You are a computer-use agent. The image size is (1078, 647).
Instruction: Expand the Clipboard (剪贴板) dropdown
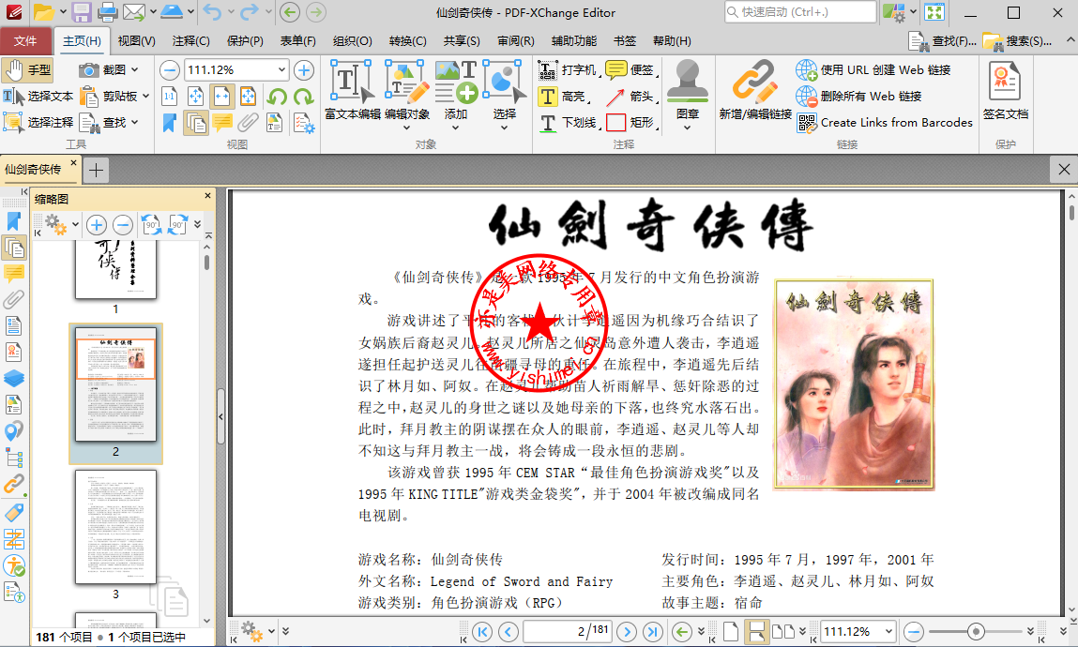[x=145, y=97]
